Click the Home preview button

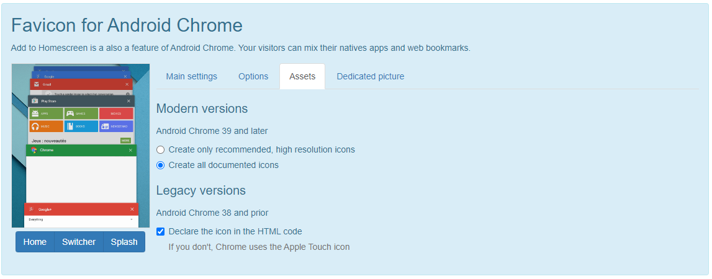coord(35,242)
